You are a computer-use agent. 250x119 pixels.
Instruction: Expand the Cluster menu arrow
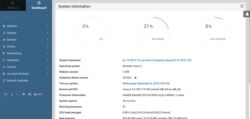[x=47, y=67]
